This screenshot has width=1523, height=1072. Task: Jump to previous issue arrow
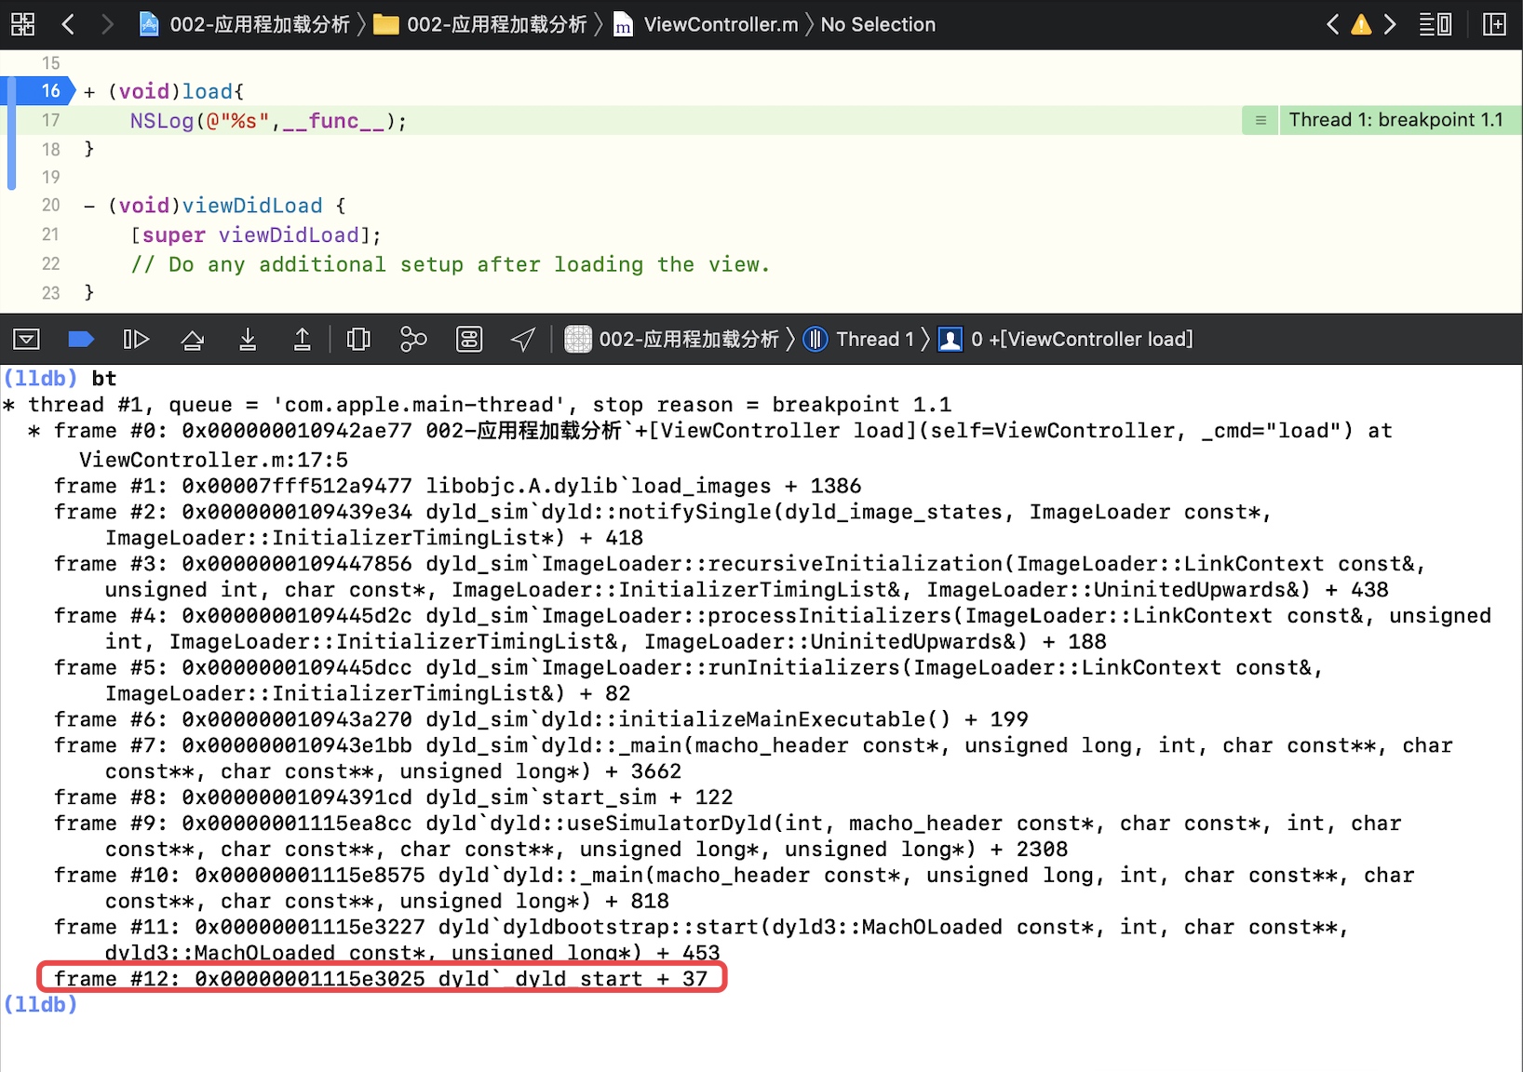coord(1332,24)
